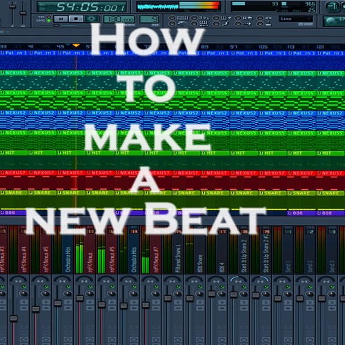
Task: Click the tempo display field
Action: (x=119, y=19)
